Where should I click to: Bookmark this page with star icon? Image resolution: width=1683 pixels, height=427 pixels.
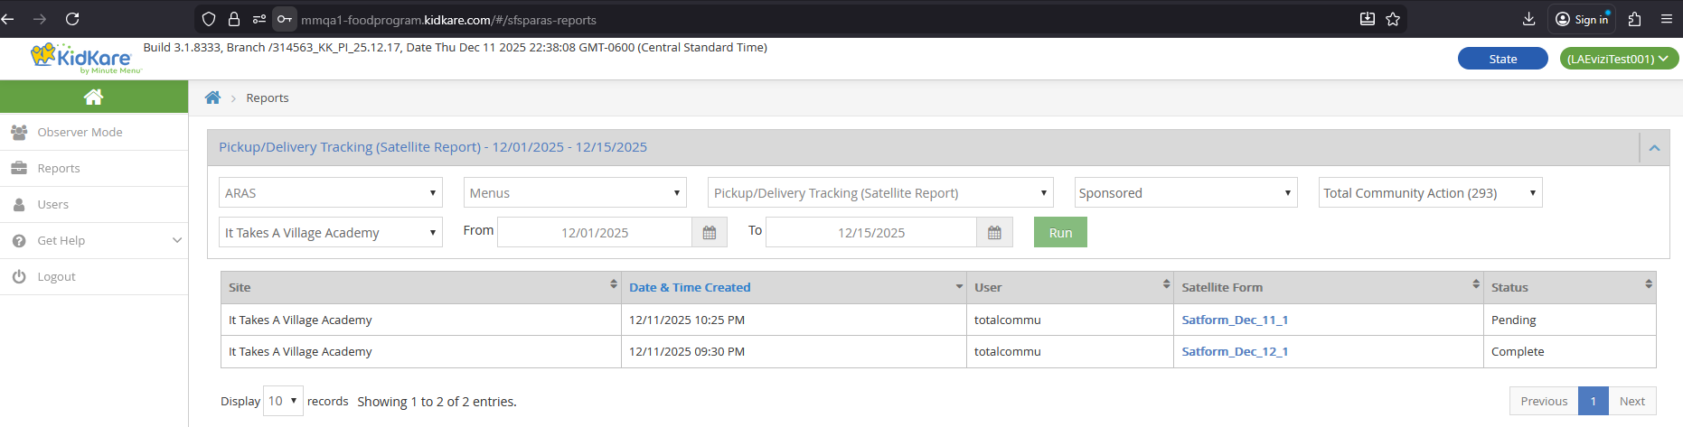(x=1393, y=19)
